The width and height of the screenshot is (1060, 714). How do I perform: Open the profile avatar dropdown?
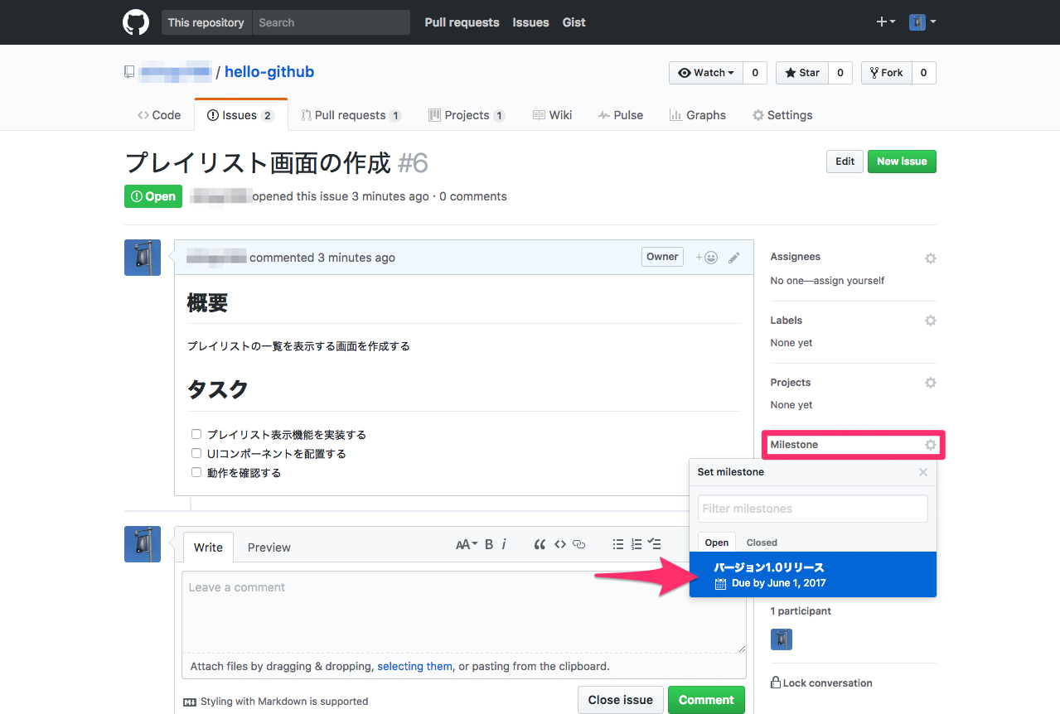pos(922,22)
